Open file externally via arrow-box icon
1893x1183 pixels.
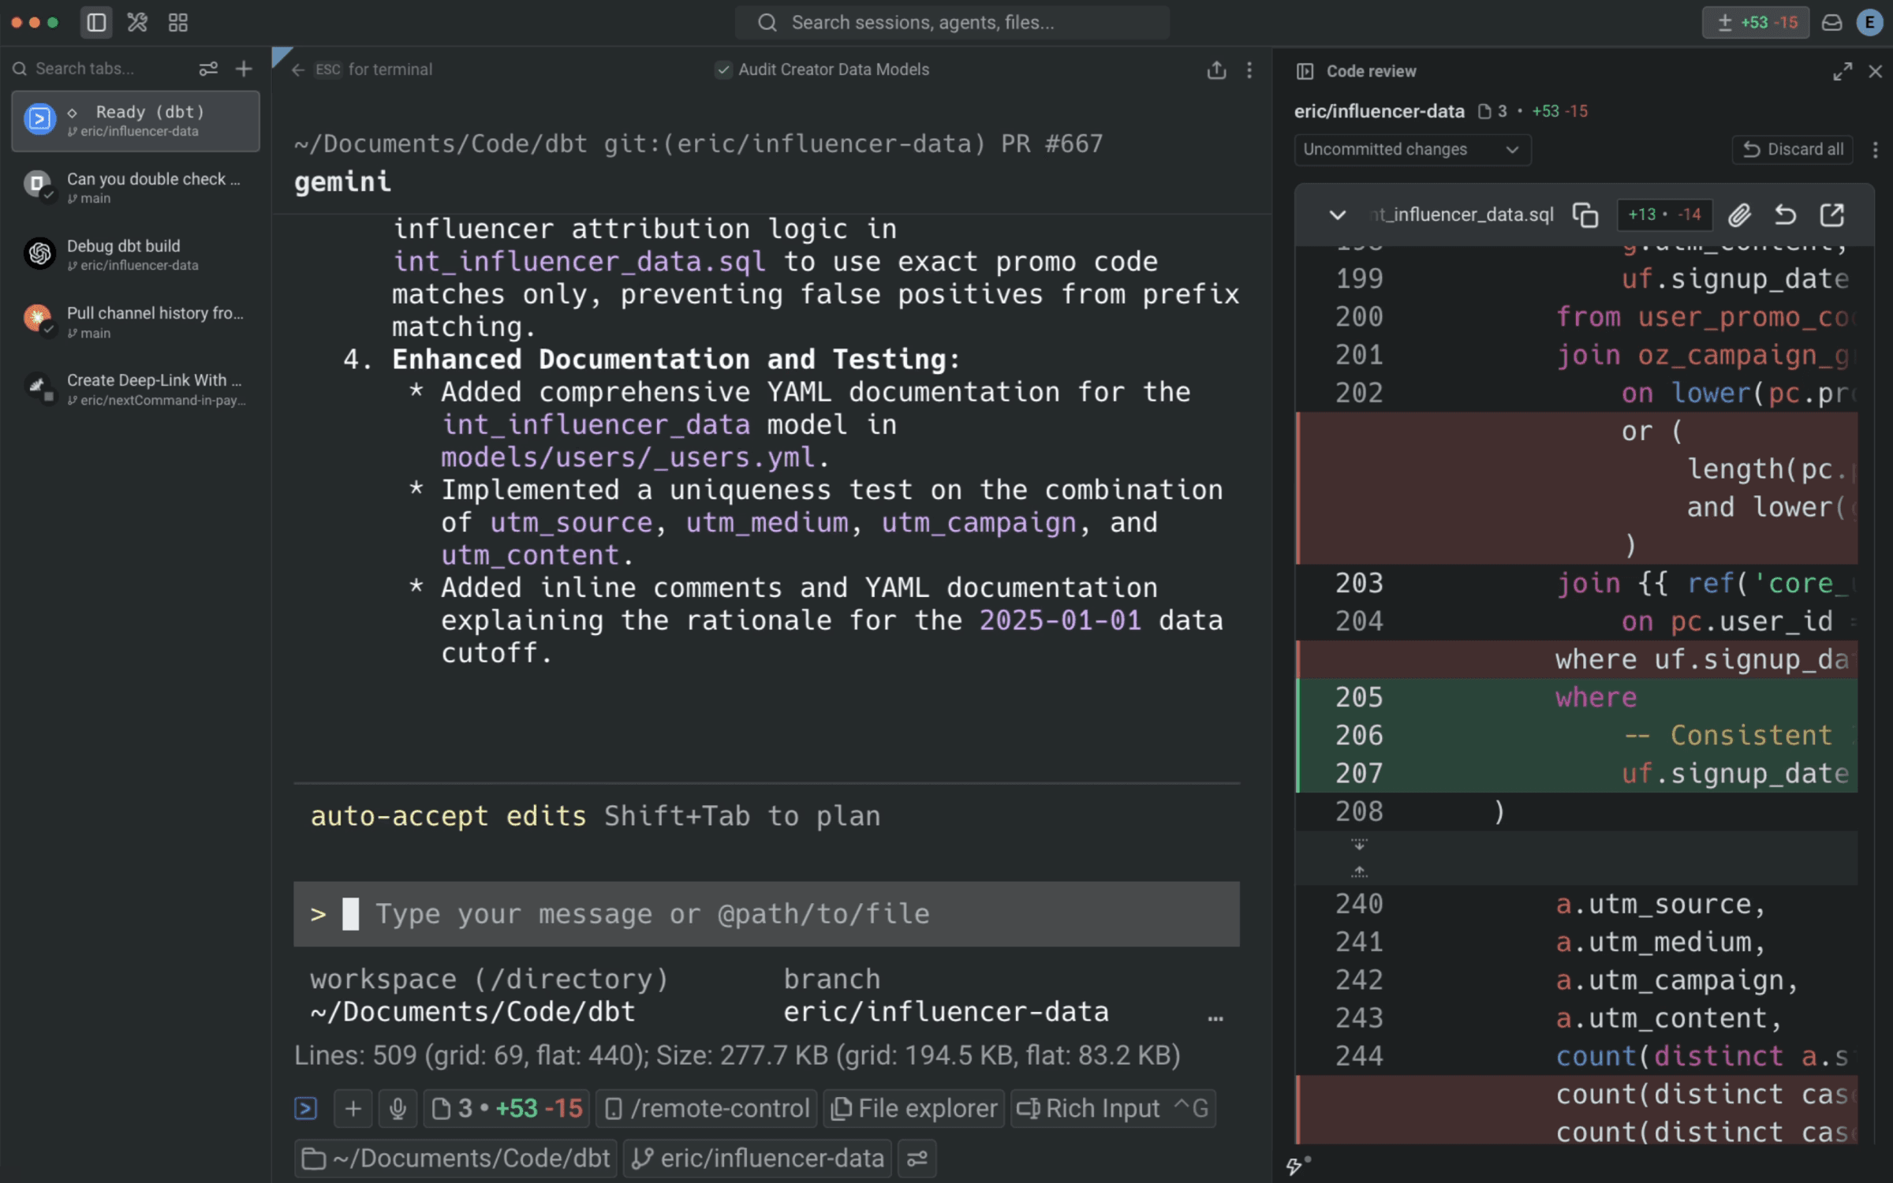click(1831, 215)
